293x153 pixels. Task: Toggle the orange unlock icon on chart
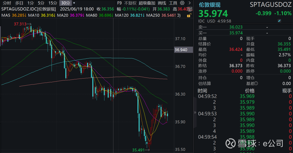point(189,15)
